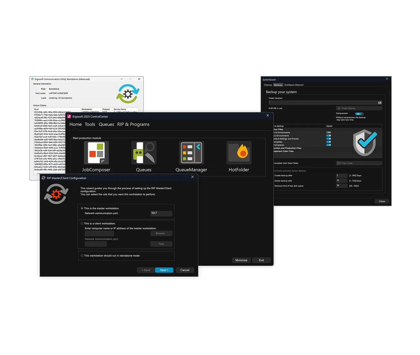Click the Exit button in ControlCenter
The width and height of the screenshot is (420, 355).
point(261,260)
